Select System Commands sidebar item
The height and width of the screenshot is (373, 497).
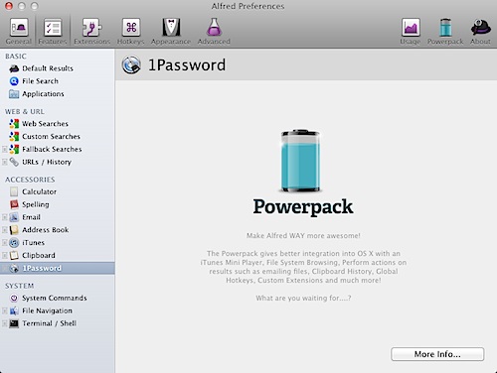pos(58,298)
